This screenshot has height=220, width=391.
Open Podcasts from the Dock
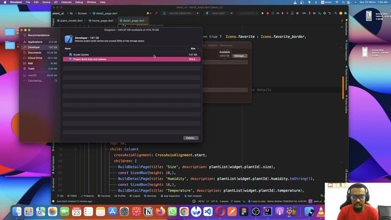coord(280,212)
